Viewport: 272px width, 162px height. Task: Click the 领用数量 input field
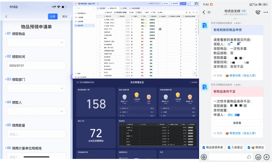coord(36,134)
